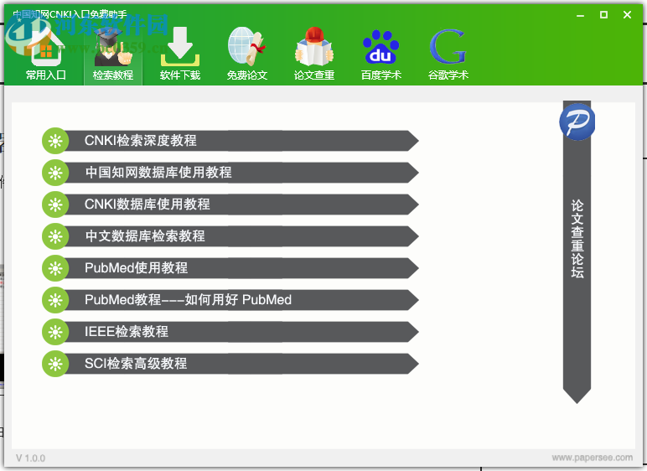Close the CNKI helper window
This screenshot has height=471, width=647.
coord(627,15)
